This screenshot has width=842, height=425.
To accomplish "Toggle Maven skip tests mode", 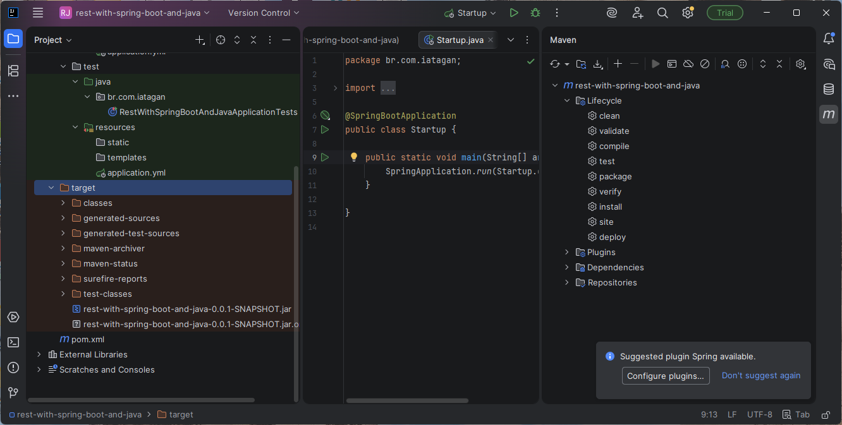I will click(705, 64).
